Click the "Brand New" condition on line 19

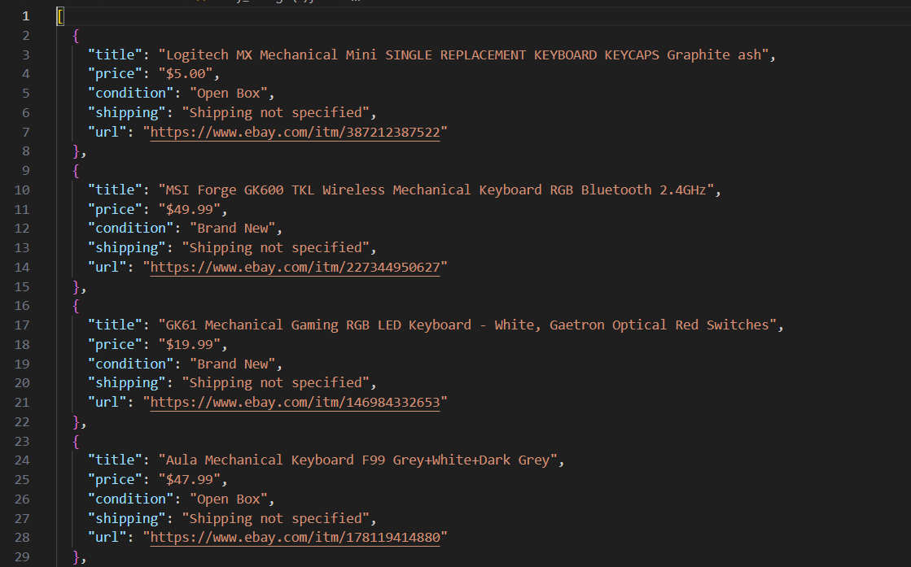pos(232,364)
